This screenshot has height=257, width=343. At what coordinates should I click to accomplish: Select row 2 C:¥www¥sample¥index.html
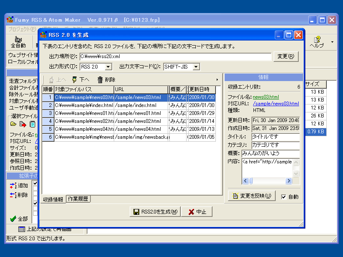pyautogui.click(x=129, y=105)
